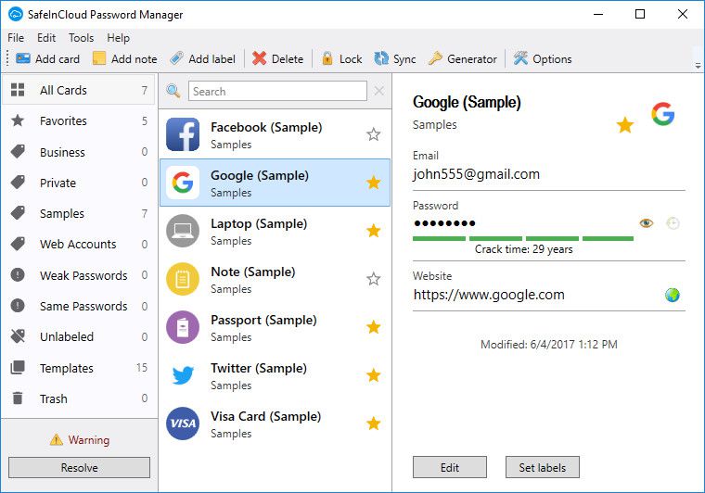This screenshot has height=493, width=705.
Task: Select the Weak Passwords sidebar category
Action: [x=83, y=275]
